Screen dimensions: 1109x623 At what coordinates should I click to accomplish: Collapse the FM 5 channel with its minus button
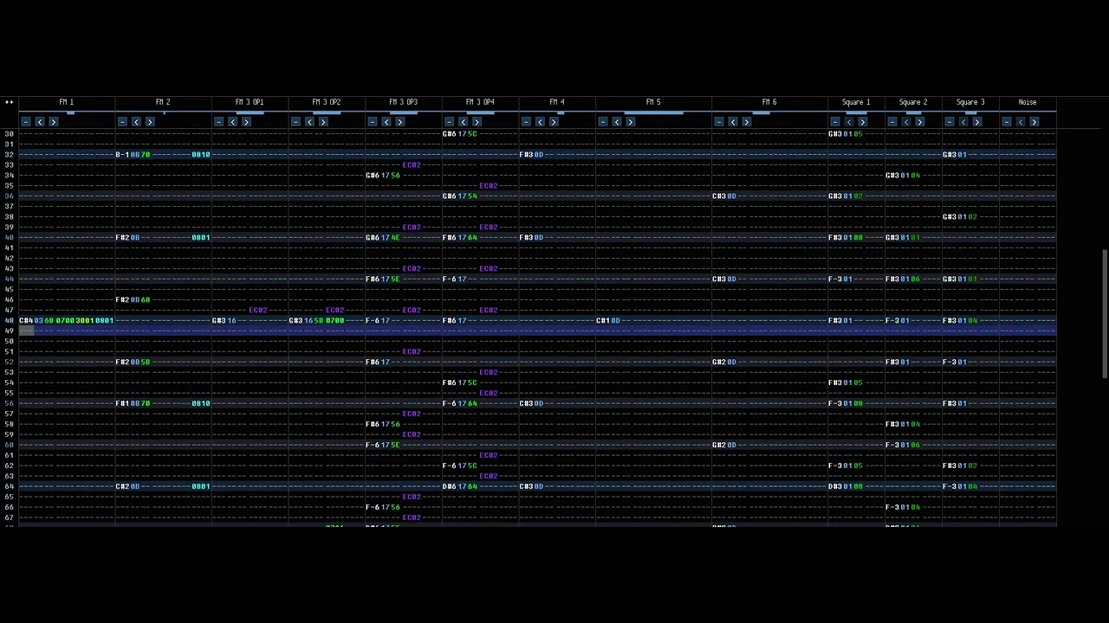tap(603, 122)
